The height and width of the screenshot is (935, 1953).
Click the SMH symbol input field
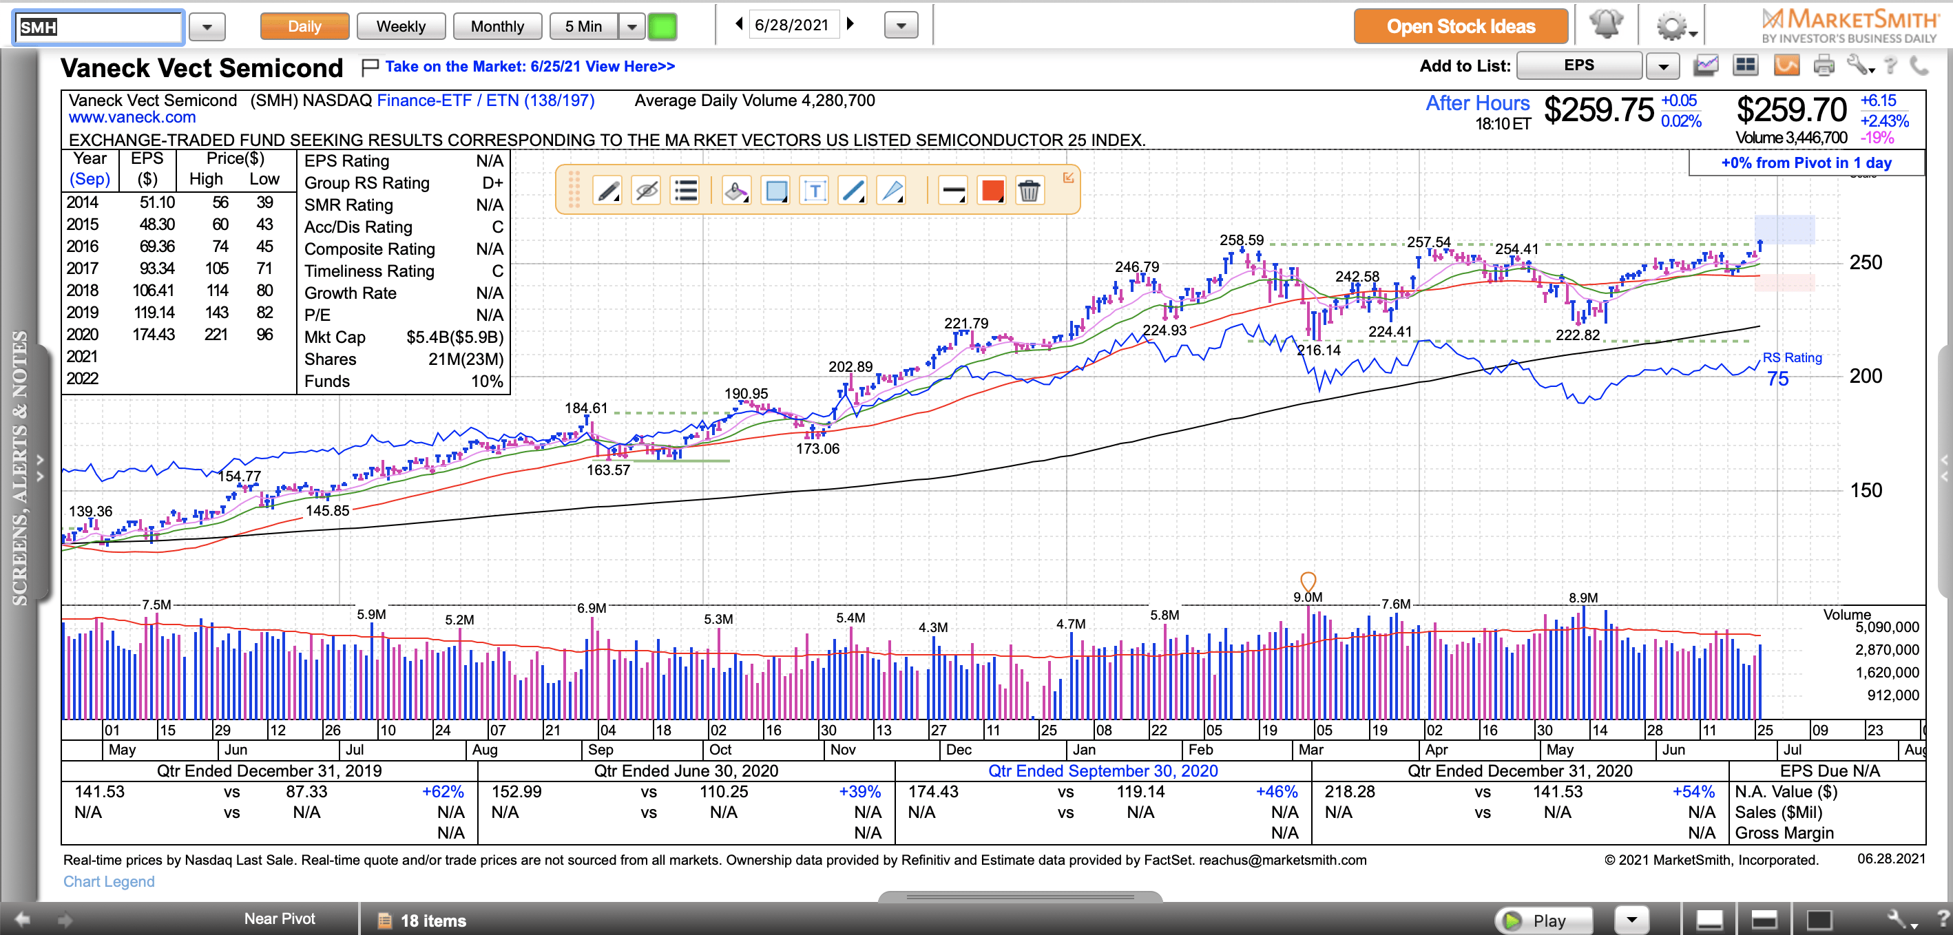point(98,28)
